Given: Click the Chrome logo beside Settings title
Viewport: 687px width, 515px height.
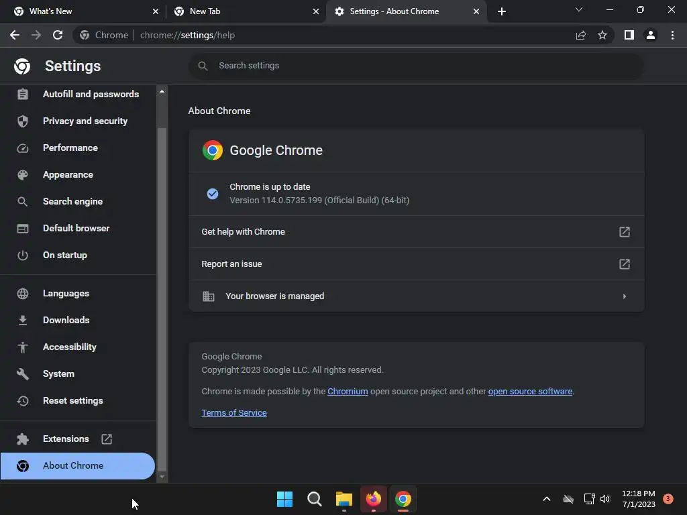Looking at the screenshot, I should 22,66.
